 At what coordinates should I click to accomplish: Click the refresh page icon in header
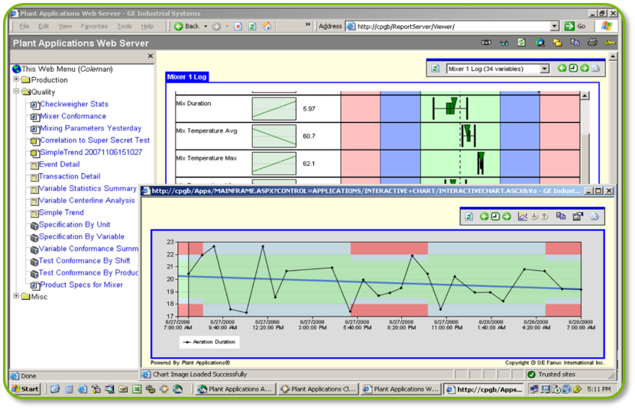522,43
